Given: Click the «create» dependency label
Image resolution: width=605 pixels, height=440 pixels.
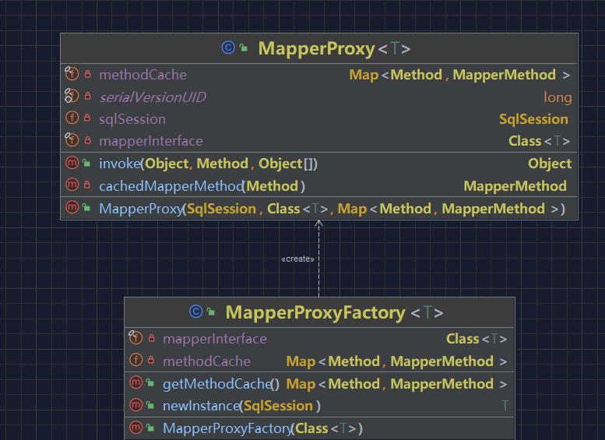Looking at the screenshot, I should 297,259.
